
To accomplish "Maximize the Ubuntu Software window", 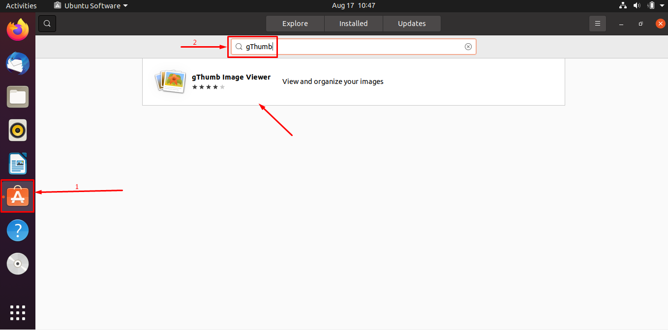I will [x=641, y=24].
